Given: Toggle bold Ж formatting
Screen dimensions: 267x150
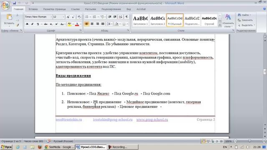Looking at the screenshot, I should point(27,24).
